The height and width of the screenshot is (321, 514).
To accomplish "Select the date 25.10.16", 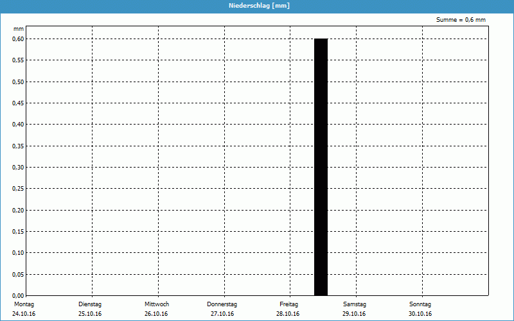I will click(90, 314).
